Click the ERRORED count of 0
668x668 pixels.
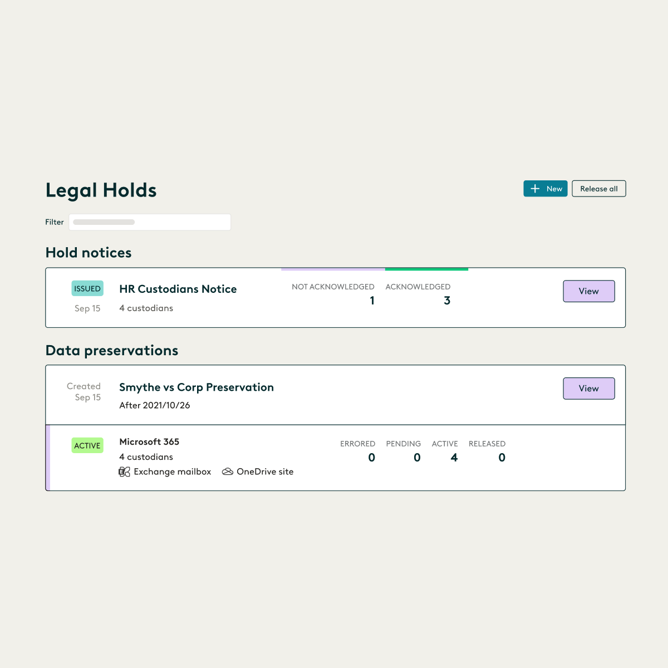pos(371,458)
